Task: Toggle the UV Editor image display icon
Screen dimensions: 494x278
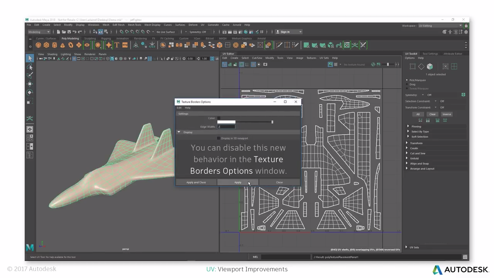Action: point(330,64)
